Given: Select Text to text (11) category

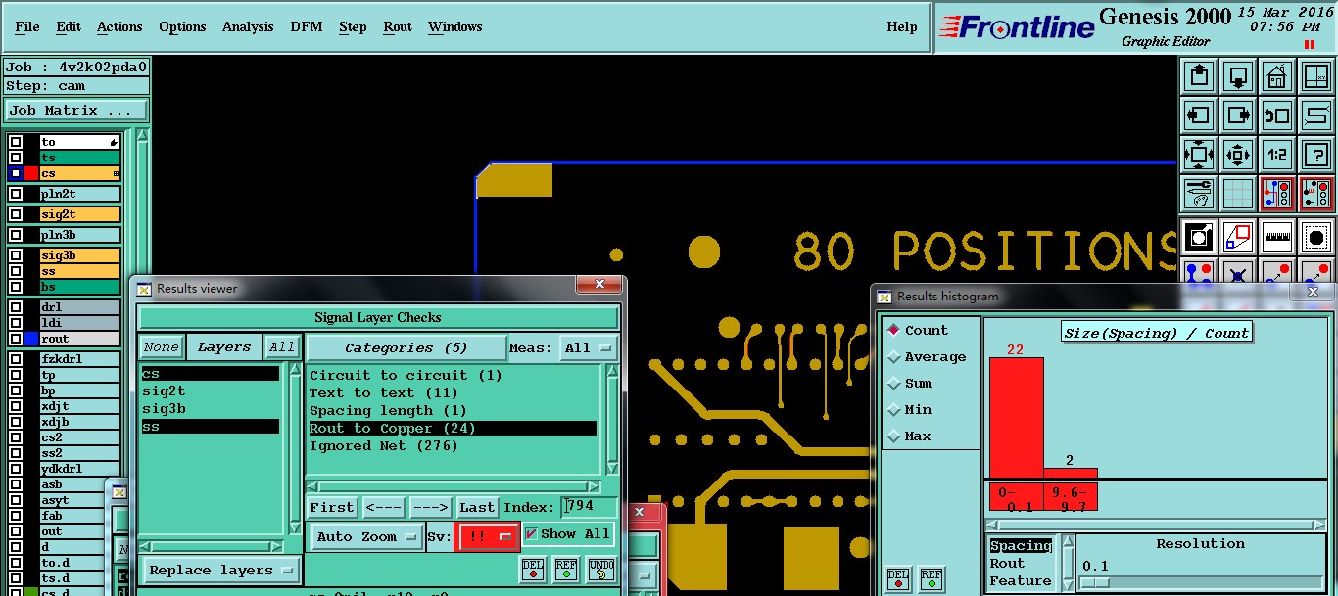Looking at the screenshot, I should click(453, 392).
